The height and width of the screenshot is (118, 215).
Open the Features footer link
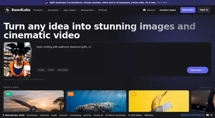[44, 115]
